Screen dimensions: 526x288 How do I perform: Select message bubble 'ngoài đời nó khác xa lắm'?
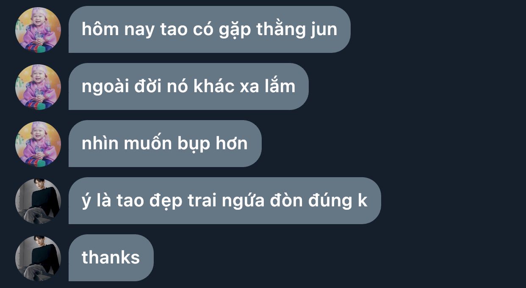tap(188, 87)
